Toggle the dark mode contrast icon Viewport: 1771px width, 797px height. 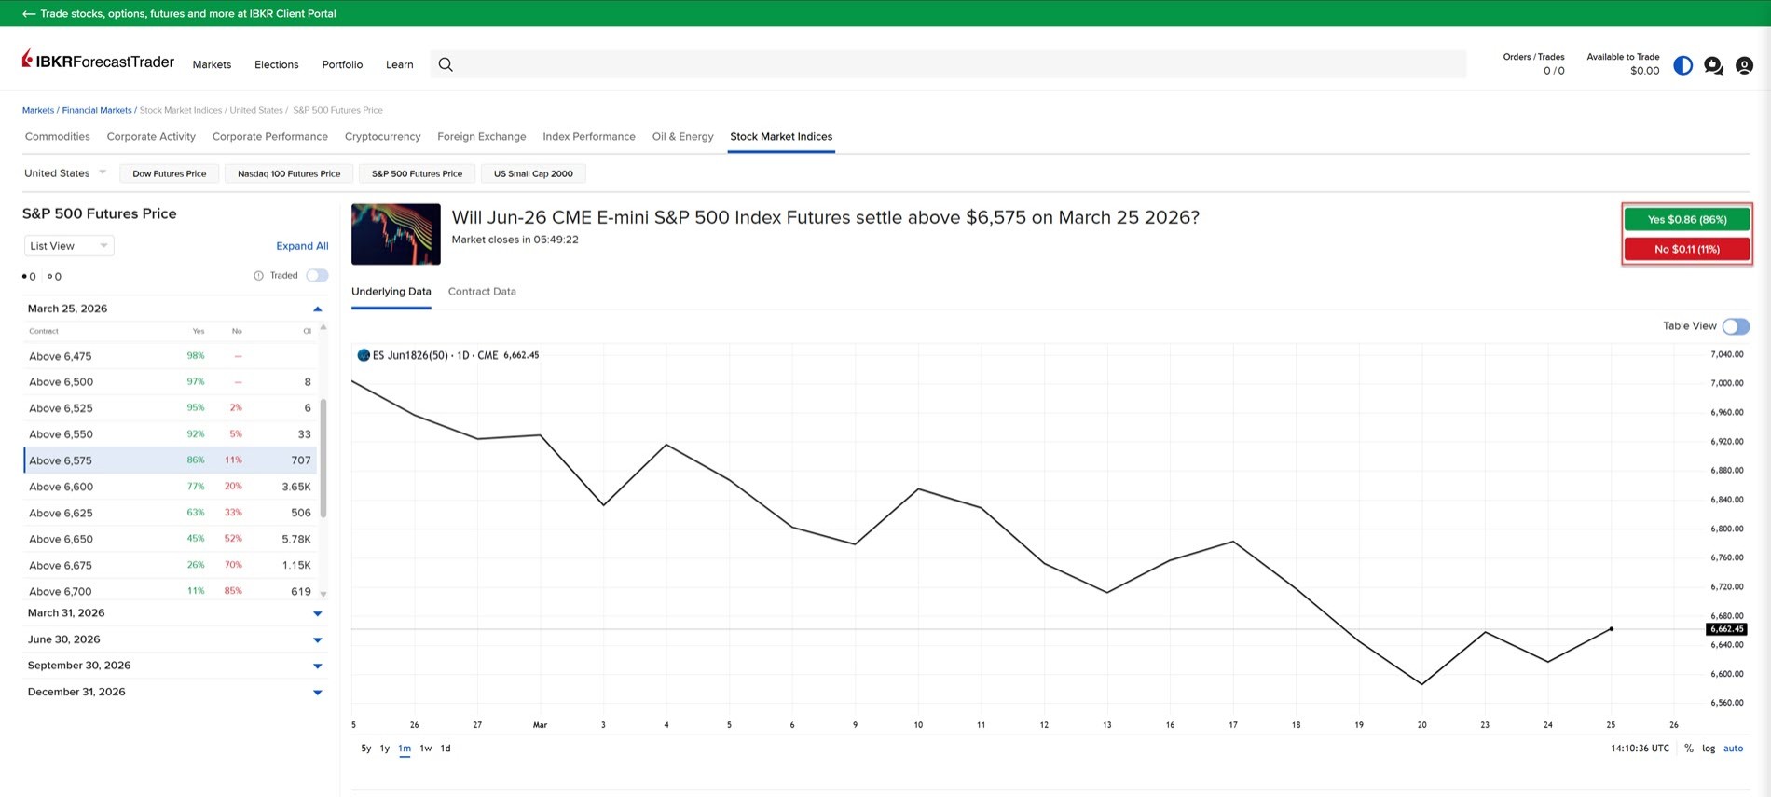tap(1682, 65)
